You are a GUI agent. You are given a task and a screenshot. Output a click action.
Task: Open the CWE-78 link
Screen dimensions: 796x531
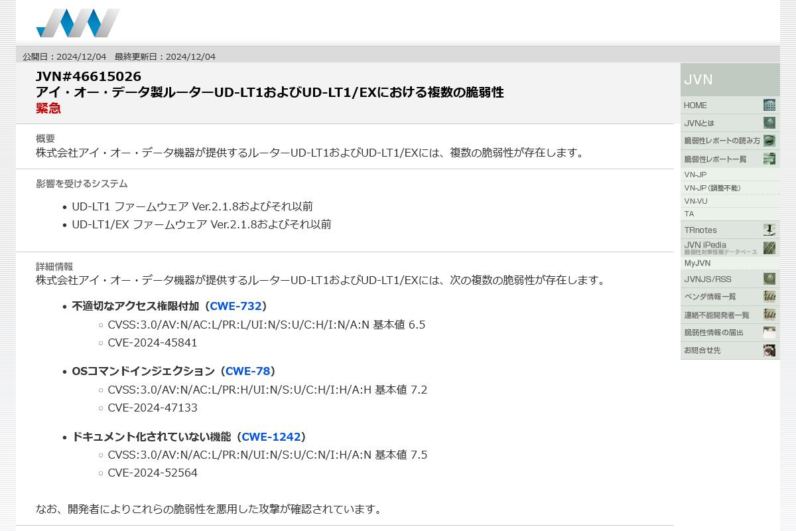tap(247, 371)
